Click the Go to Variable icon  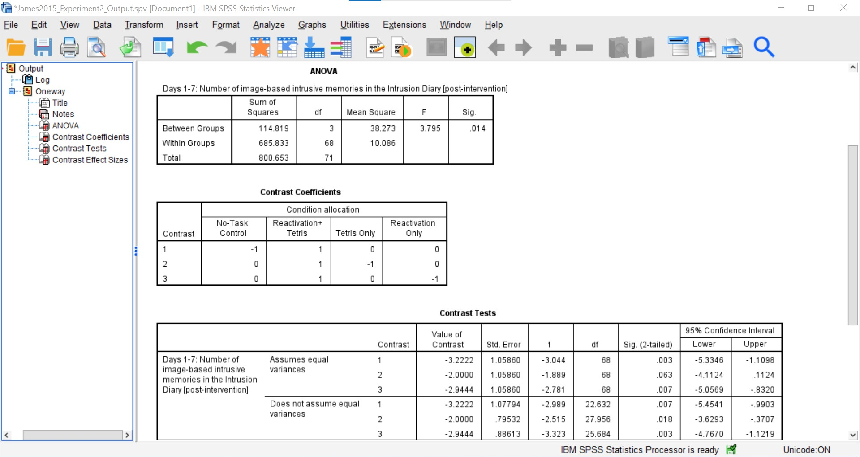tap(314, 47)
